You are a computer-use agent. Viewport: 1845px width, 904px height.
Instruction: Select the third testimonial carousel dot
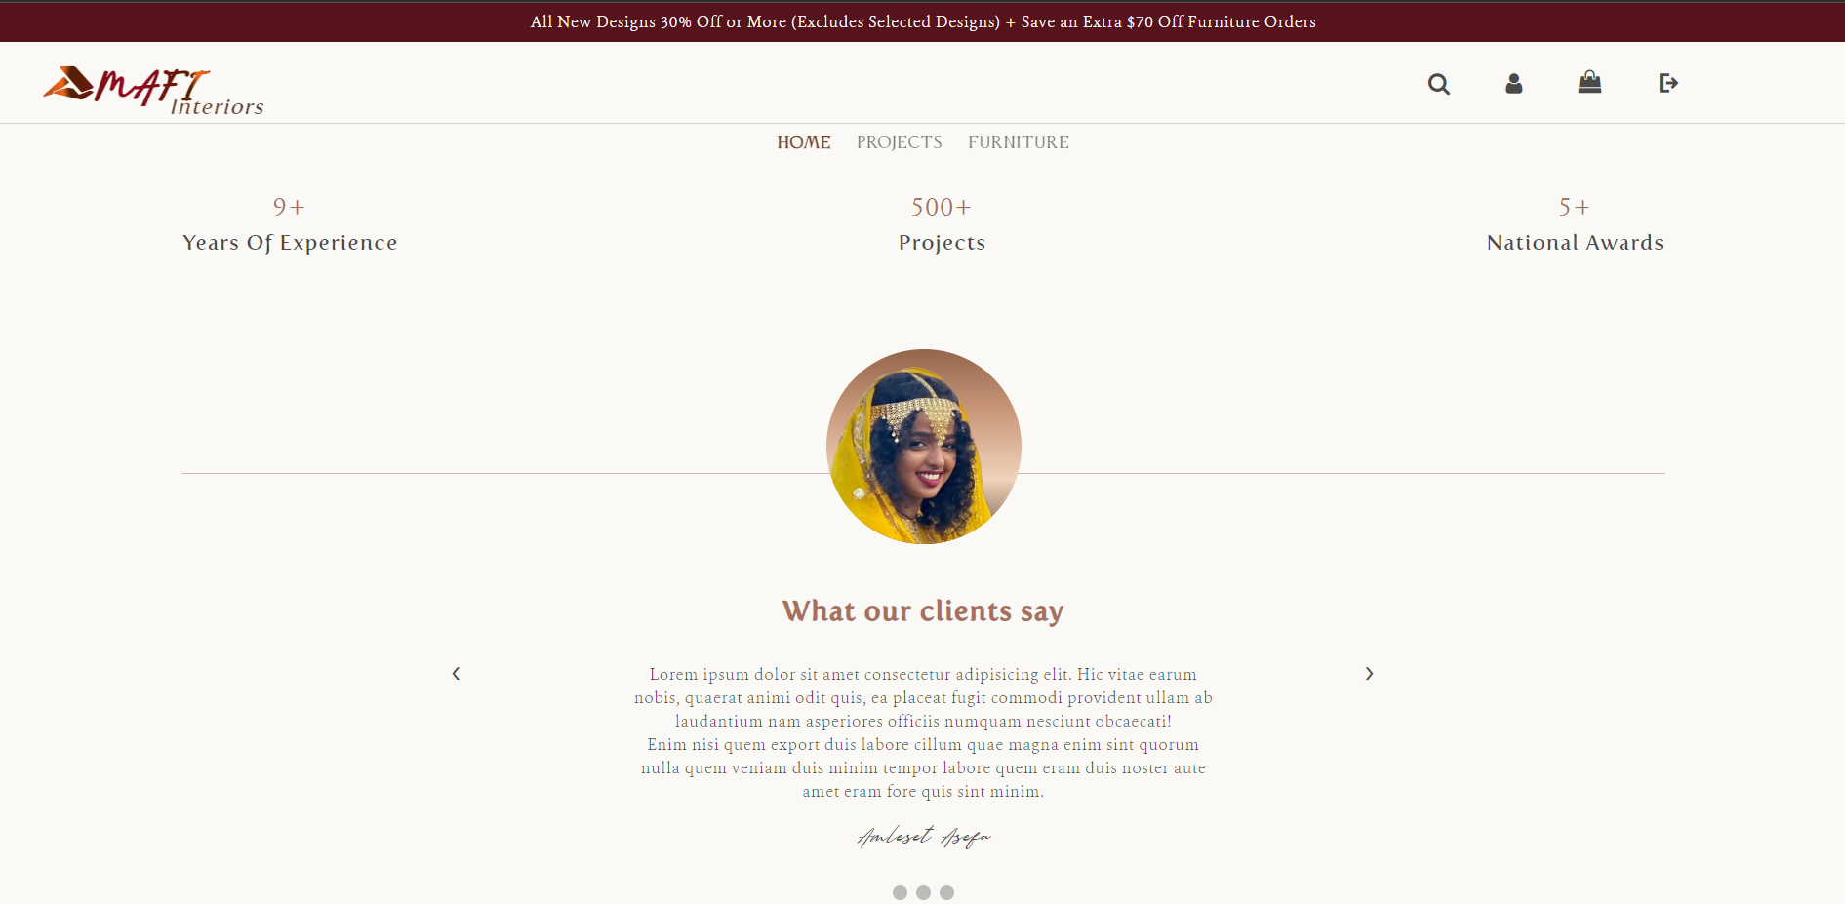click(946, 892)
